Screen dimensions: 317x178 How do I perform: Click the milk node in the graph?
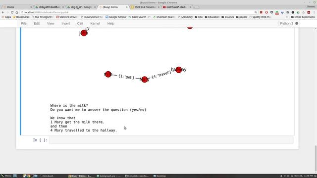point(108,74)
